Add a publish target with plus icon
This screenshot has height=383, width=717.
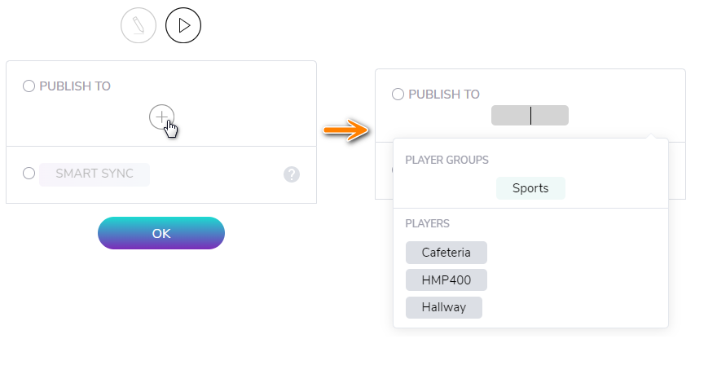161,117
